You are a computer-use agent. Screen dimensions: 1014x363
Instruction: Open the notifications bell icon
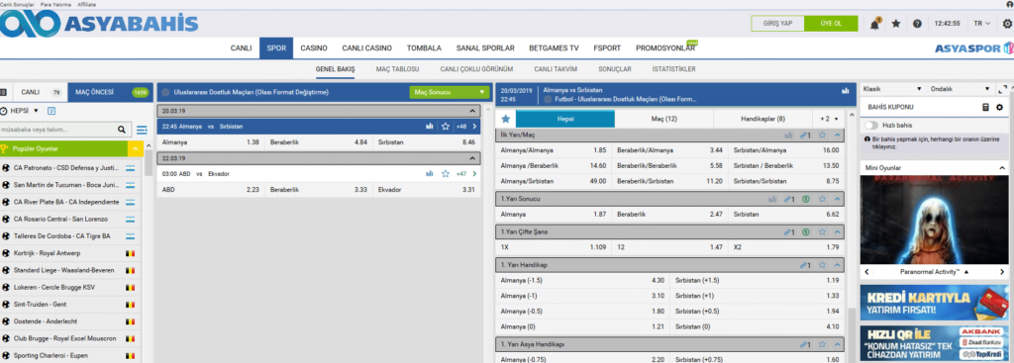(x=875, y=24)
